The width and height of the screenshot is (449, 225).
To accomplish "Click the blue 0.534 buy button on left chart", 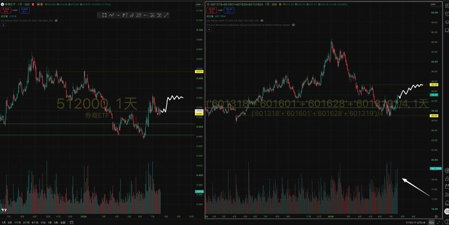I will [25, 10].
